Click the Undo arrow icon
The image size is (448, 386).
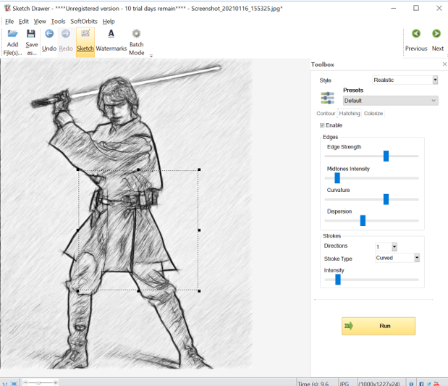coord(49,34)
